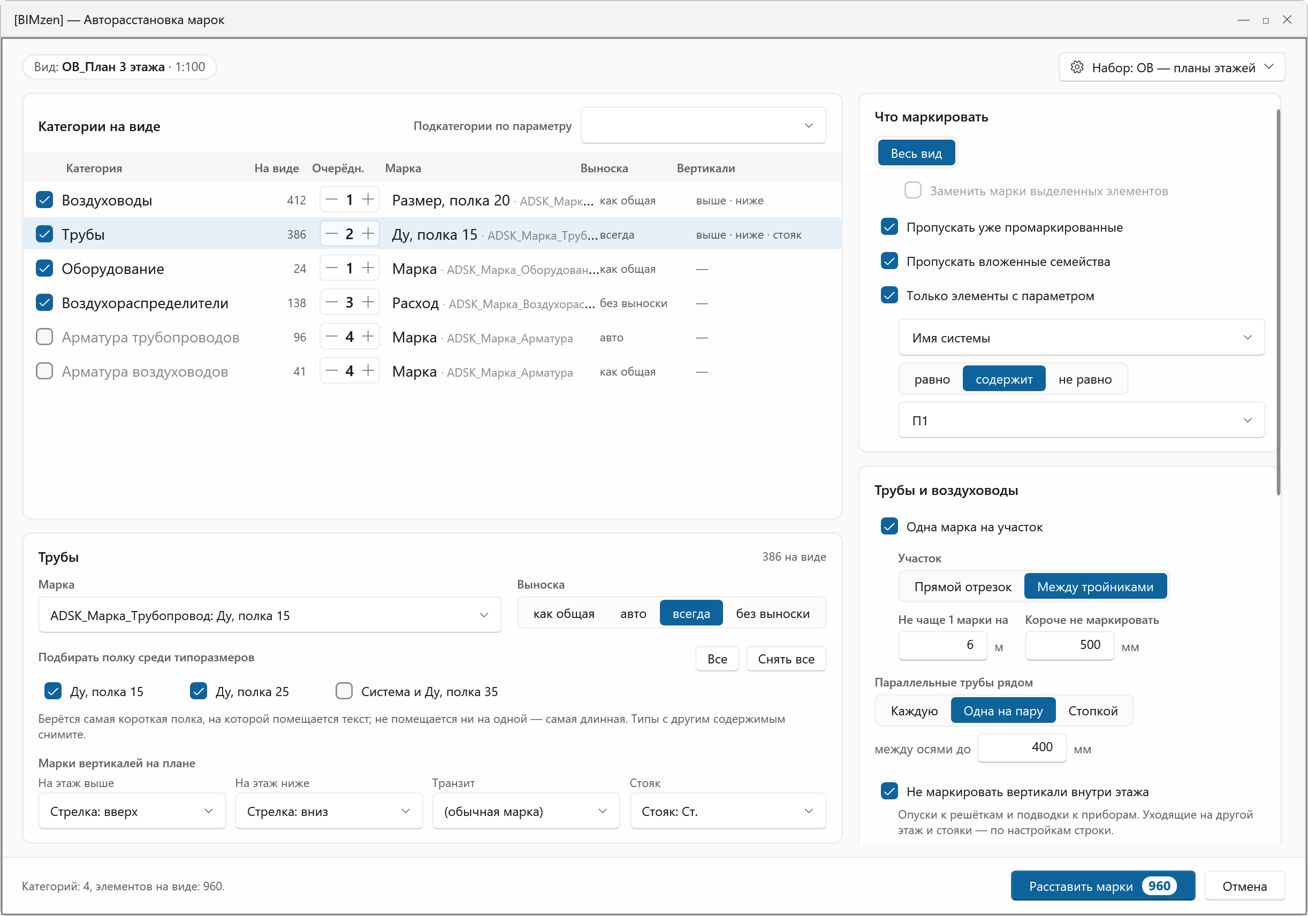Decrease priority for Трубы row

[332, 234]
